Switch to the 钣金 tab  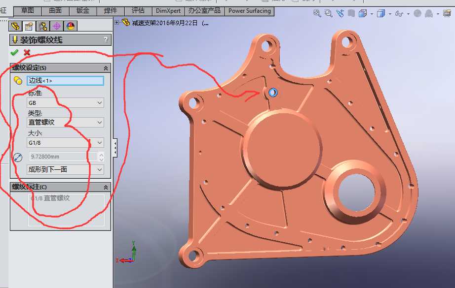click(83, 11)
